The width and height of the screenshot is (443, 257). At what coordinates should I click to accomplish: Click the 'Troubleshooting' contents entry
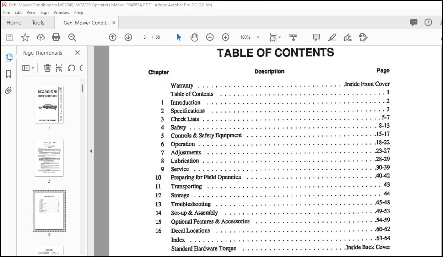[191, 204]
